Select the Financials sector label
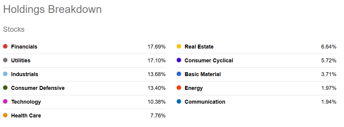344x127 pixels. point(24,47)
